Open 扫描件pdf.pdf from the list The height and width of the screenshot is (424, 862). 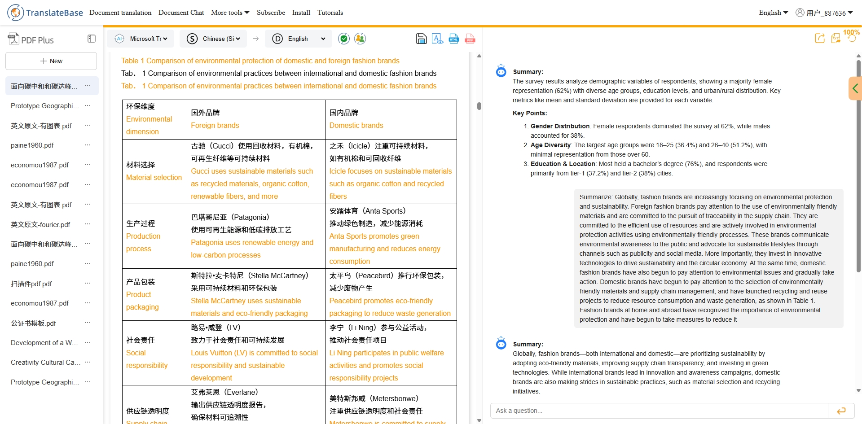pyautogui.click(x=31, y=284)
